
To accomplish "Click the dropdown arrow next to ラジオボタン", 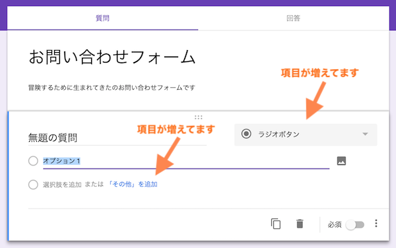I will pos(365,134).
